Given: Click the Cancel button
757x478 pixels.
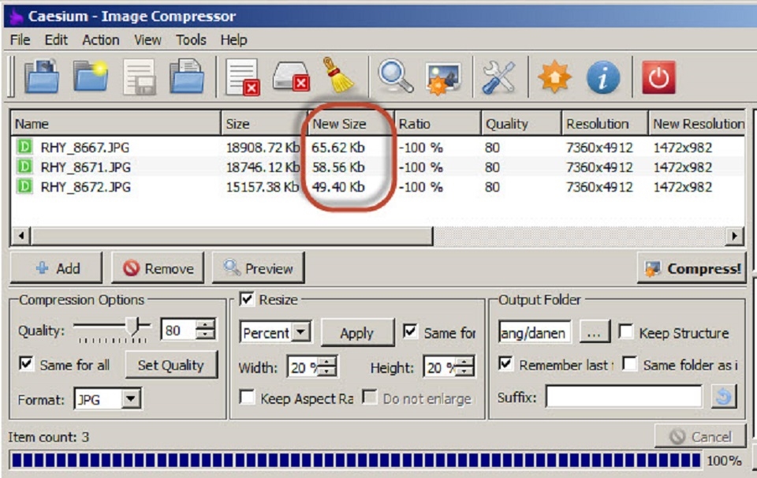Looking at the screenshot, I should 700,436.
